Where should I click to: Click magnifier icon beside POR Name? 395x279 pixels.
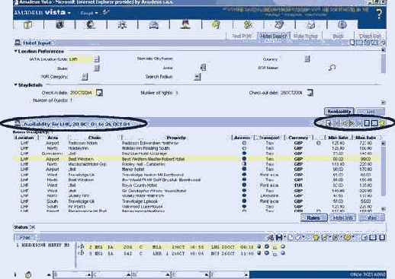[332, 68]
